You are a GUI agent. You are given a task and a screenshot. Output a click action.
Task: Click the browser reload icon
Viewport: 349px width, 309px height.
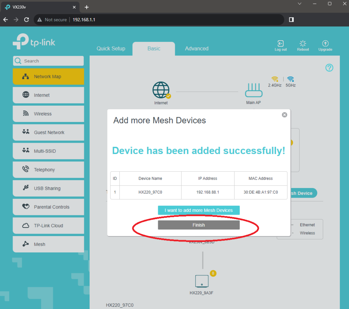(x=27, y=20)
